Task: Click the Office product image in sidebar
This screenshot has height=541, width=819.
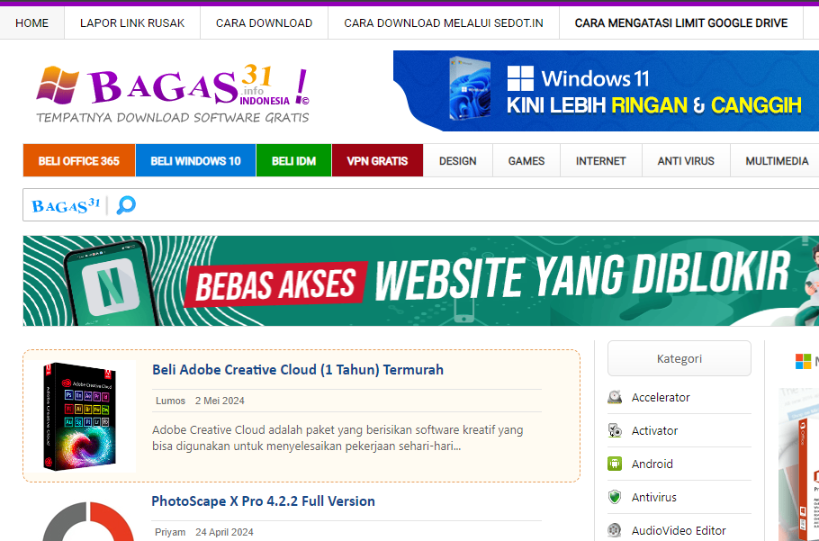Action: tap(798, 464)
